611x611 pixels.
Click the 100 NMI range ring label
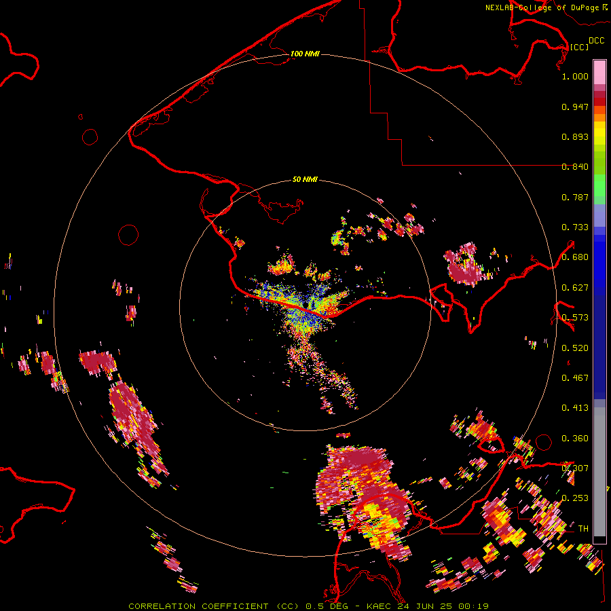click(305, 54)
